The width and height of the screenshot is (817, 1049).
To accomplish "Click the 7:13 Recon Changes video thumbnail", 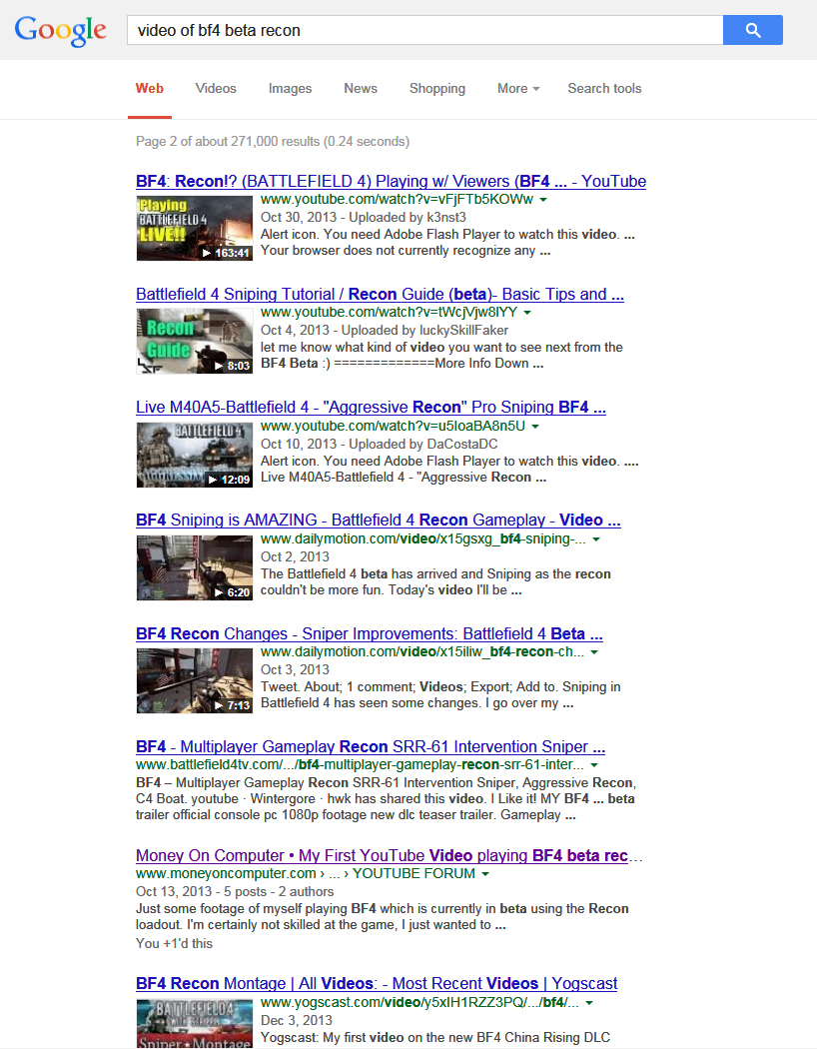I will (x=195, y=681).
